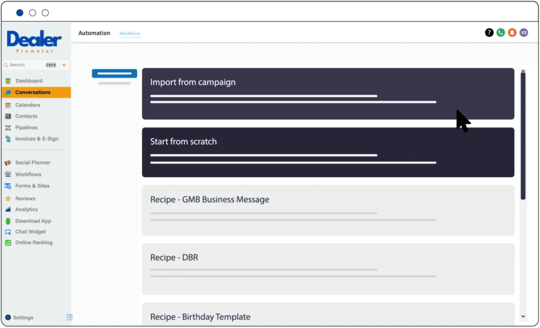This screenshot has width=540, height=328.
Task: Open Contacts menu label
Action: point(26,116)
